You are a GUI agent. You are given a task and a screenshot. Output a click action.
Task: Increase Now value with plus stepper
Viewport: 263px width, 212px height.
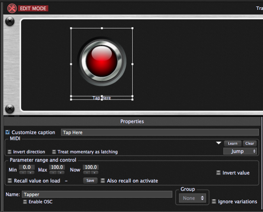pos(94,173)
